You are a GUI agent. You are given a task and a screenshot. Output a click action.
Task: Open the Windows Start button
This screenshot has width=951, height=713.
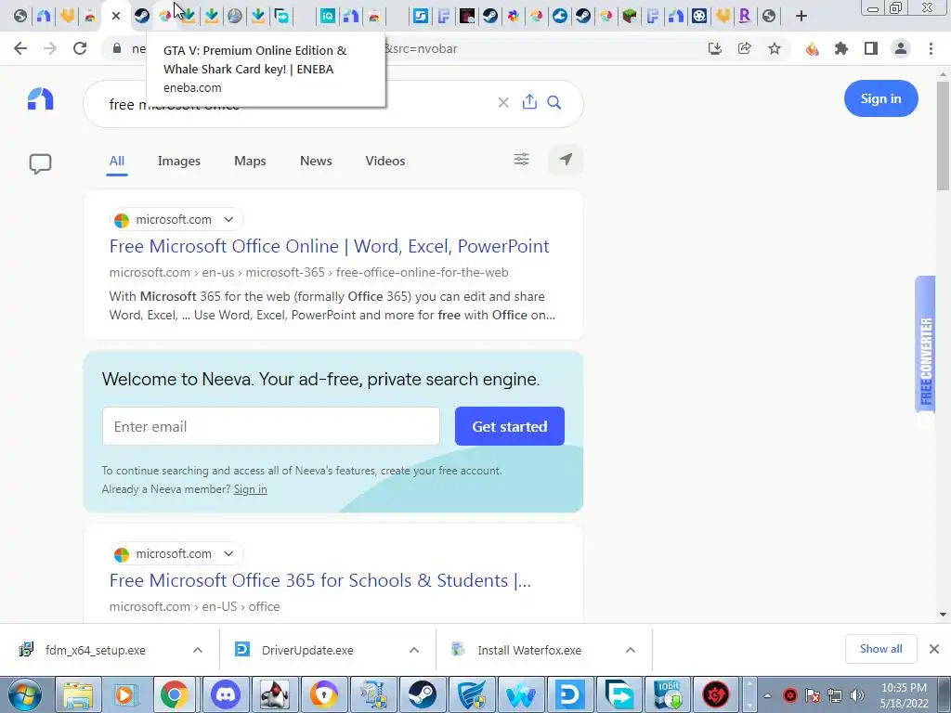(23, 694)
